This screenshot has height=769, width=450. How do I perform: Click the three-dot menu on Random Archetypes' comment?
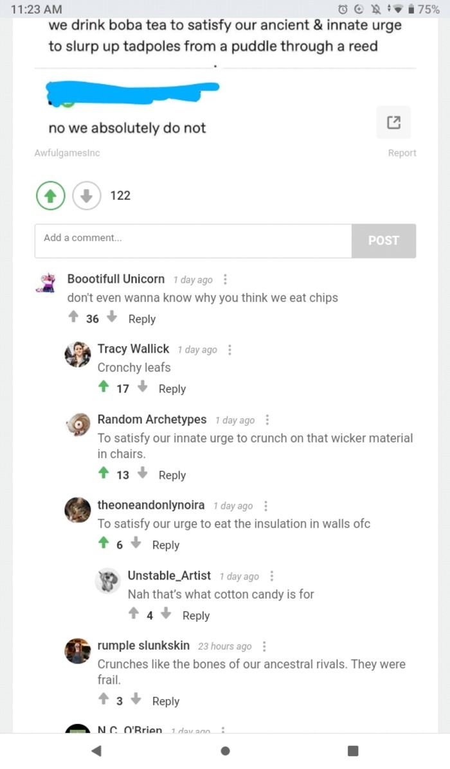pyautogui.click(x=267, y=419)
